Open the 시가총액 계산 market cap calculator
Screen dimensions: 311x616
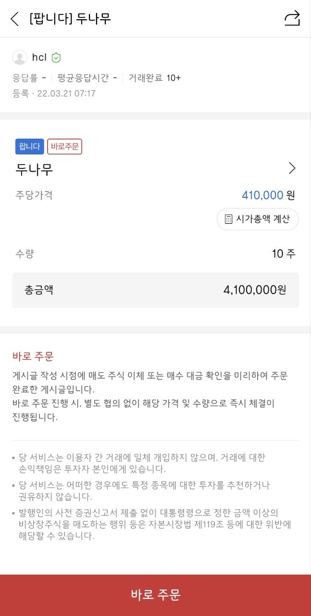pos(258,219)
